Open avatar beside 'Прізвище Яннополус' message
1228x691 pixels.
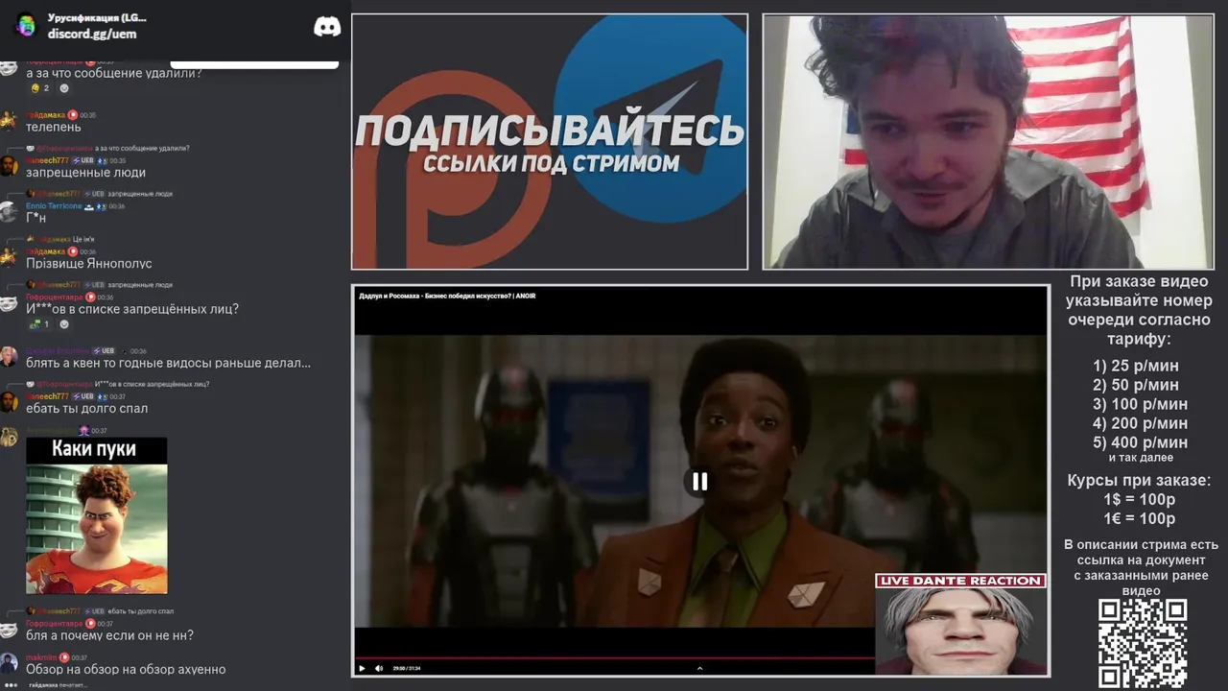coord(9,256)
